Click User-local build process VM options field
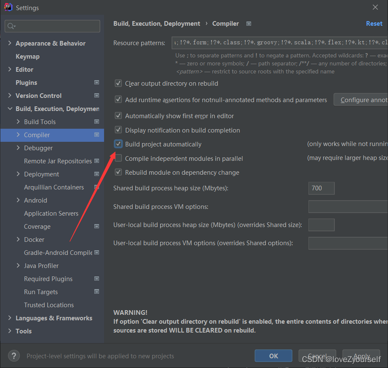This screenshot has height=368, width=388. coord(348,243)
